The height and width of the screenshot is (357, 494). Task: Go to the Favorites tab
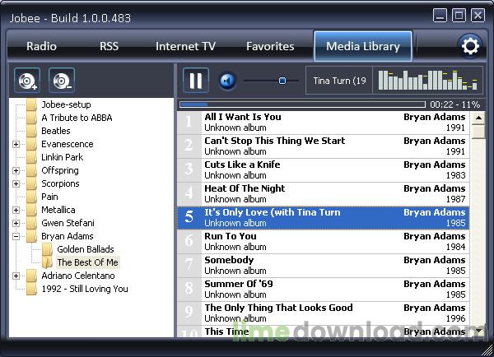click(x=269, y=46)
